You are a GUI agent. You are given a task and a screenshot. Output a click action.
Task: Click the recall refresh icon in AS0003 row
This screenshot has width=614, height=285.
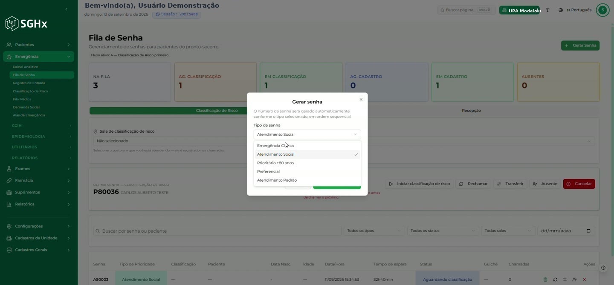[x=555, y=279]
